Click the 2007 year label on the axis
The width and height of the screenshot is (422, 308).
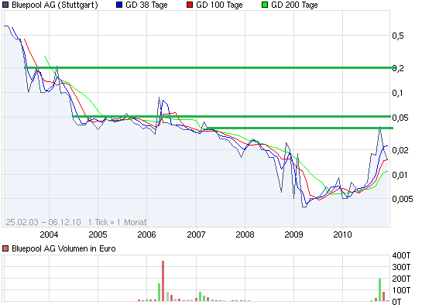196,234
